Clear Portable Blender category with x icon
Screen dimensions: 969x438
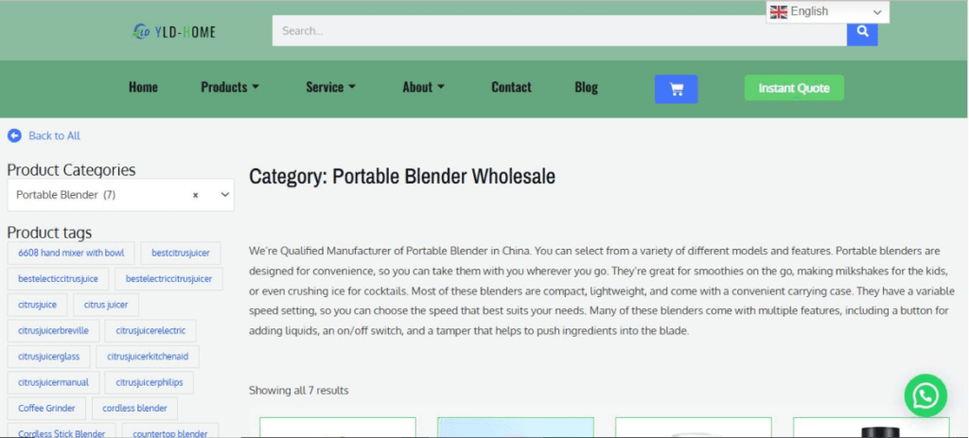(x=196, y=195)
